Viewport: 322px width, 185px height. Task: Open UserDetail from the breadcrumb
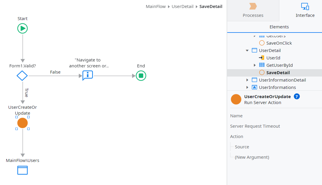(182, 6)
